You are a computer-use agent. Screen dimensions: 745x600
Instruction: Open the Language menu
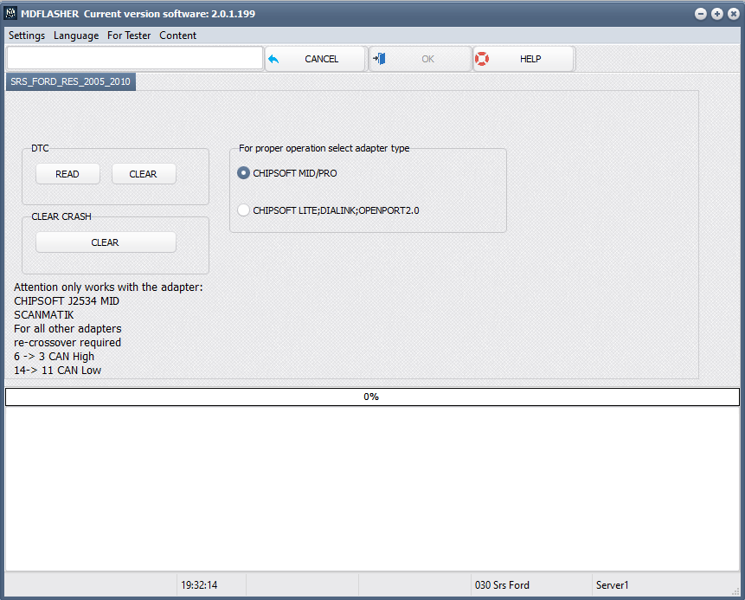(76, 35)
